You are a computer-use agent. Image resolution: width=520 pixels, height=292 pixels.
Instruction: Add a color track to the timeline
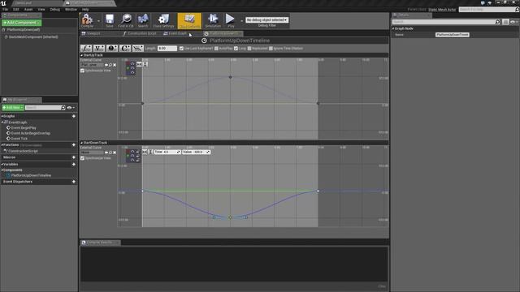[x=124, y=49]
